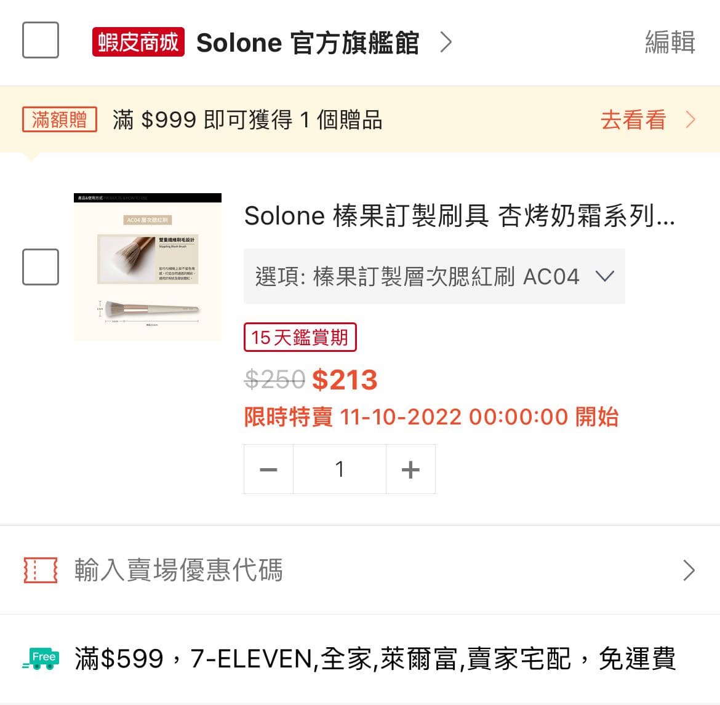Expand the chevron next to 去看看
Screen dimensions: 720x705
[690, 121]
